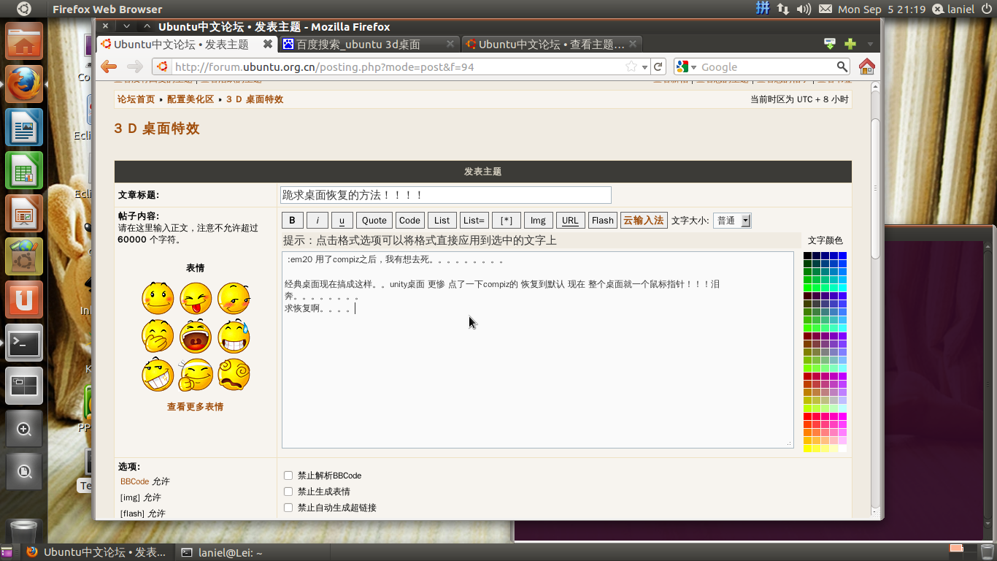Insert the winking tongue-out emoticon
This screenshot has height=561, width=997.
point(196,298)
